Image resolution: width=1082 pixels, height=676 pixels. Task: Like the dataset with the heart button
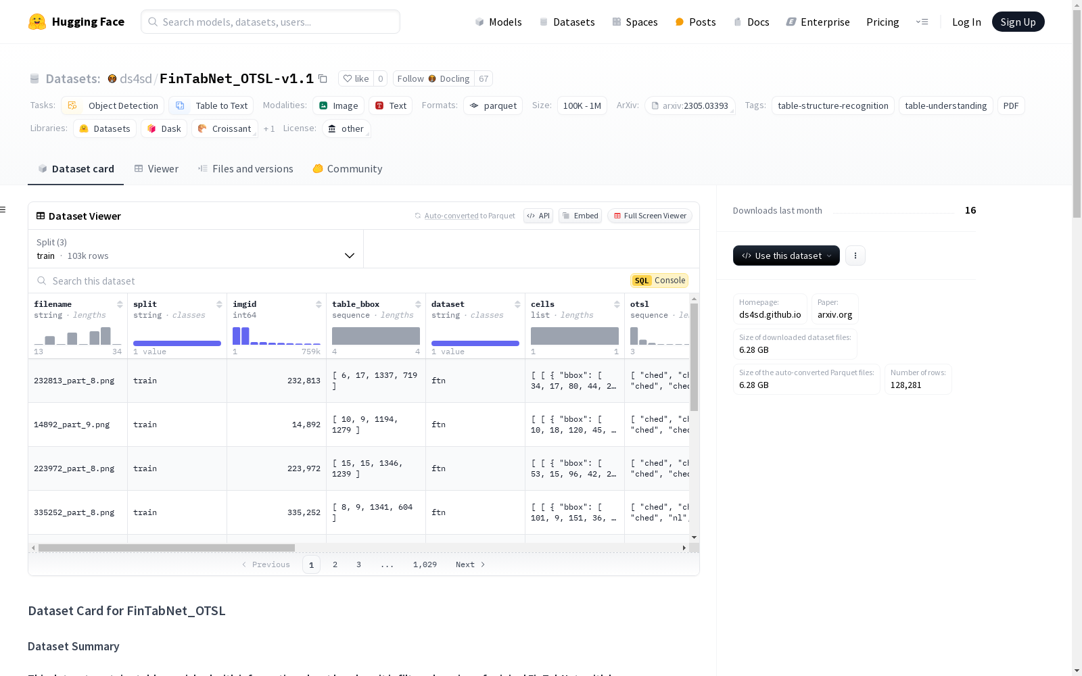[x=356, y=79]
